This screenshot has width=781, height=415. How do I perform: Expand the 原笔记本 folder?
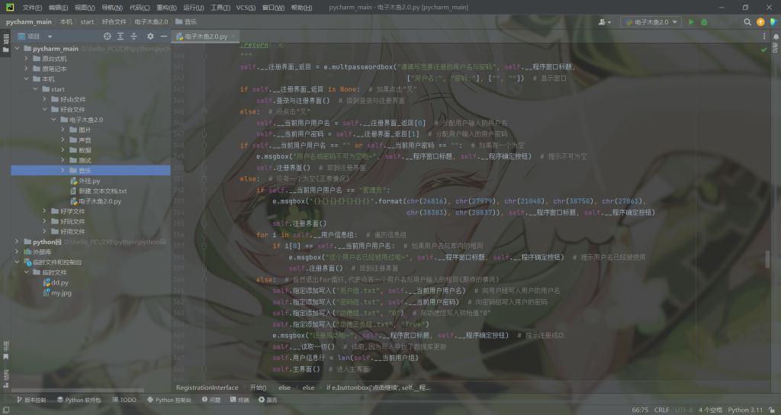(27, 69)
